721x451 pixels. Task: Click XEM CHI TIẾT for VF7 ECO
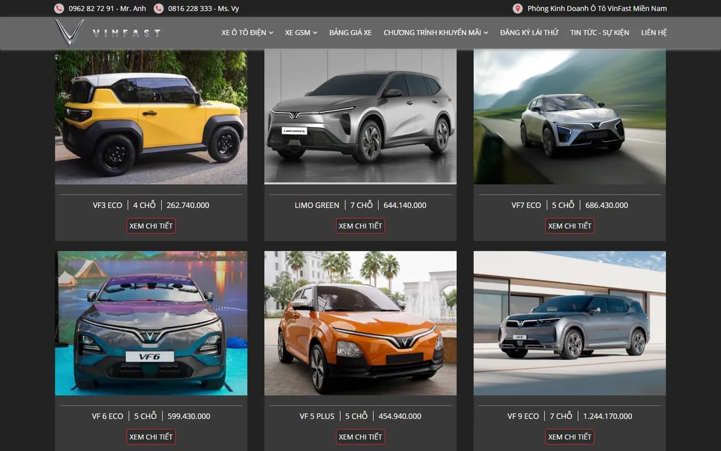click(x=570, y=226)
